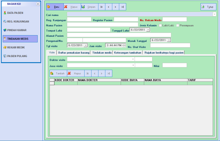Click the Simpan save button
Viewport: 220px width, 141px height.
click(89, 7)
